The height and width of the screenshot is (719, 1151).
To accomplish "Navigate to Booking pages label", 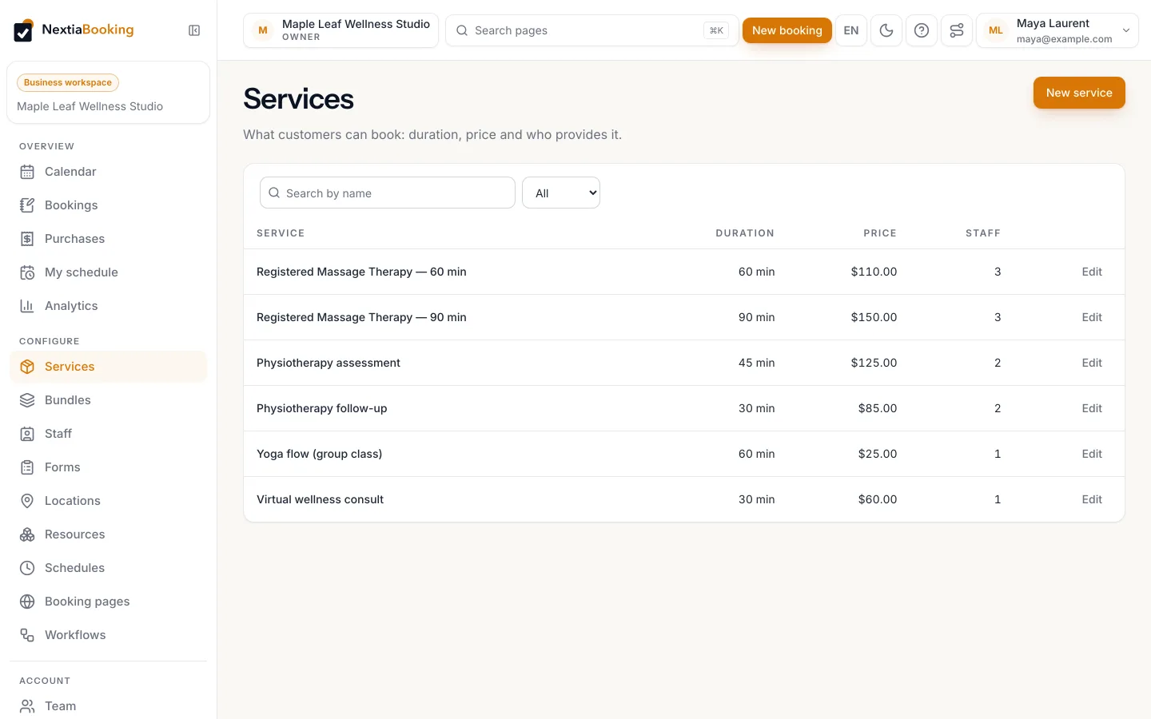I will 87,602.
